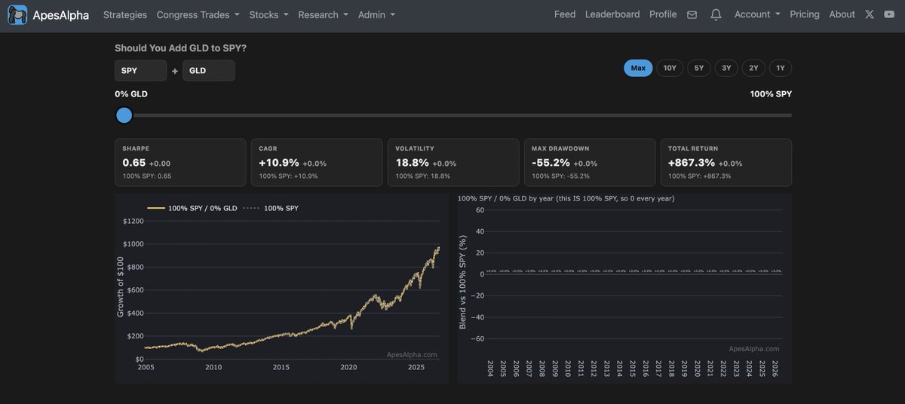Click the ApesAlpha ape logo icon
This screenshot has width=905, height=404.
[x=17, y=14]
